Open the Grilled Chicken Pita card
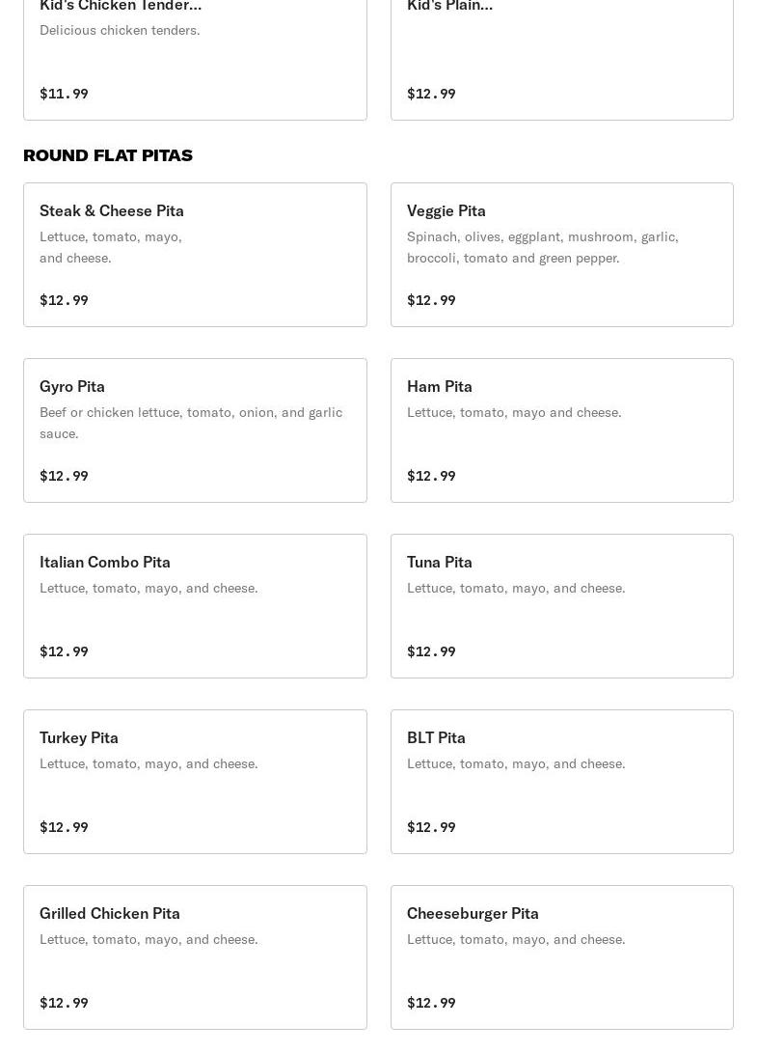757x1052 pixels. 195,958
